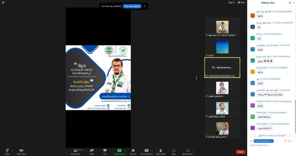Click Areej alqarni's purple chat avatar
296x156 pixels.
tap(253, 128)
